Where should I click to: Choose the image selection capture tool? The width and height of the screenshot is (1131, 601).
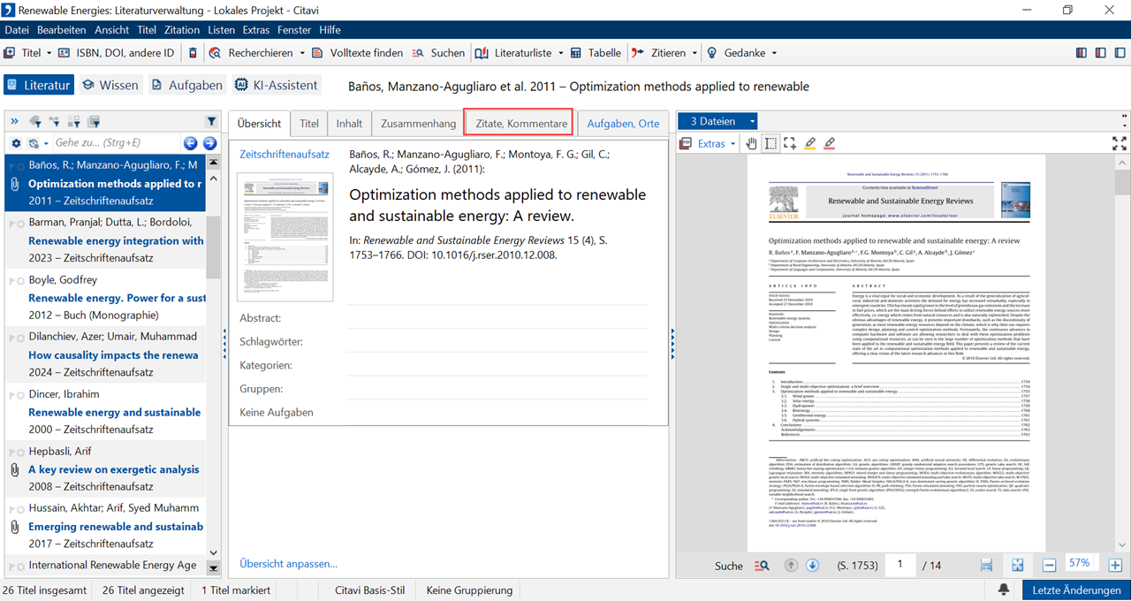tap(790, 143)
